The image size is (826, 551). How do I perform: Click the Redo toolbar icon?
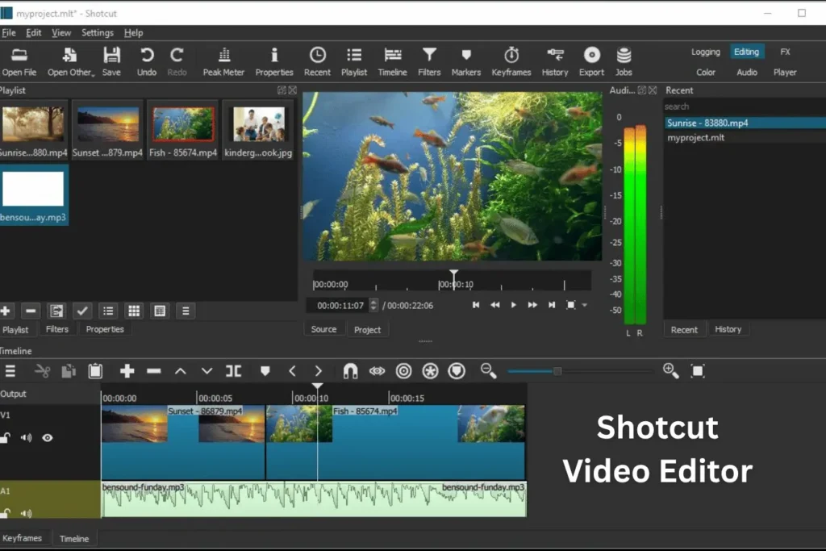(177, 61)
